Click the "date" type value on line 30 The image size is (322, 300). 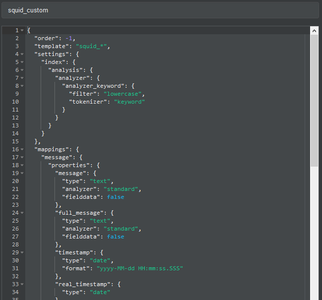(100, 260)
